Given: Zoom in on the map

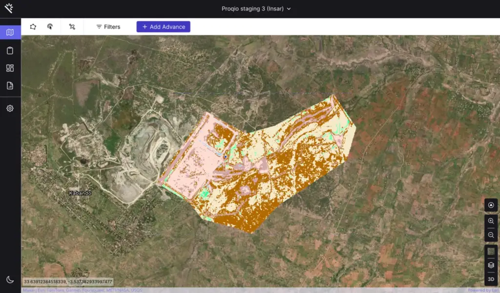Looking at the screenshot, I should click(491, 221).
